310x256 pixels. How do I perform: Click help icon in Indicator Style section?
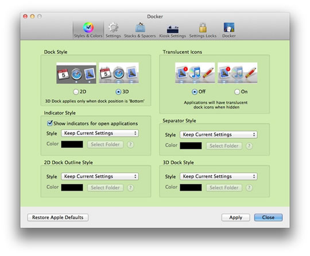130,145
